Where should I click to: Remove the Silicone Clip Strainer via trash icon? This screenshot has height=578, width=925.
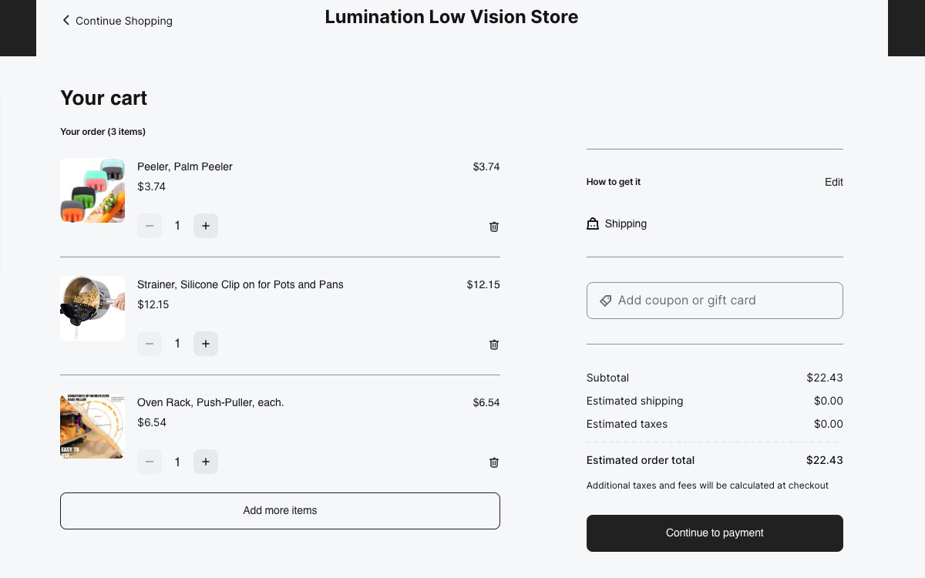(494, 344)
